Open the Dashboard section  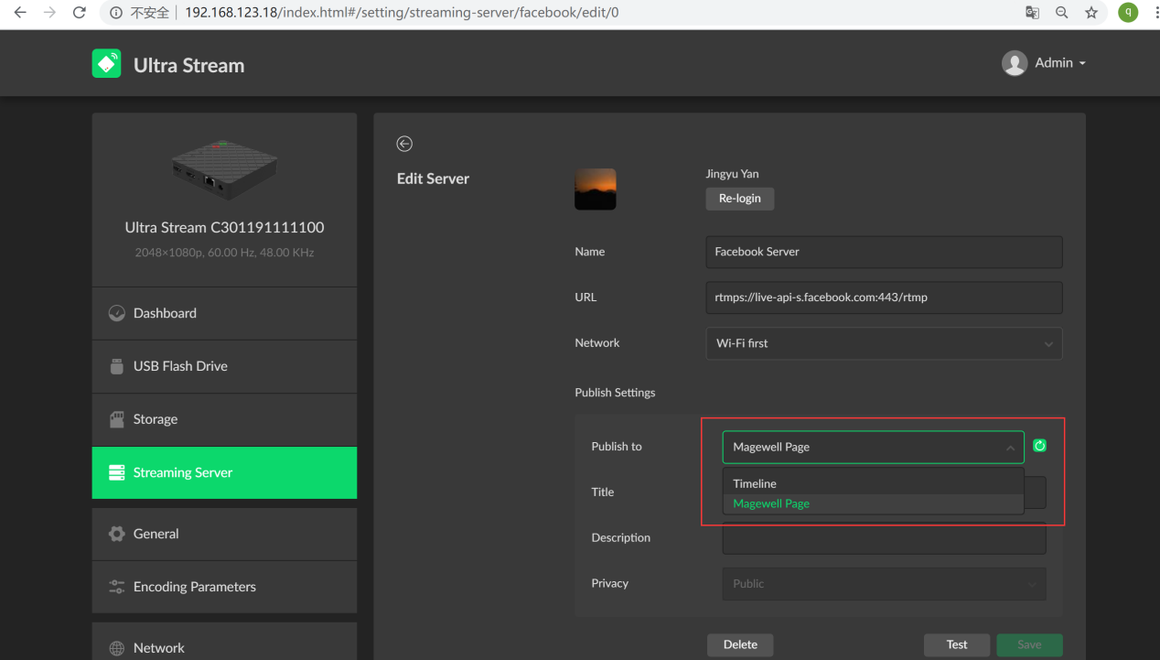[224, 313]
